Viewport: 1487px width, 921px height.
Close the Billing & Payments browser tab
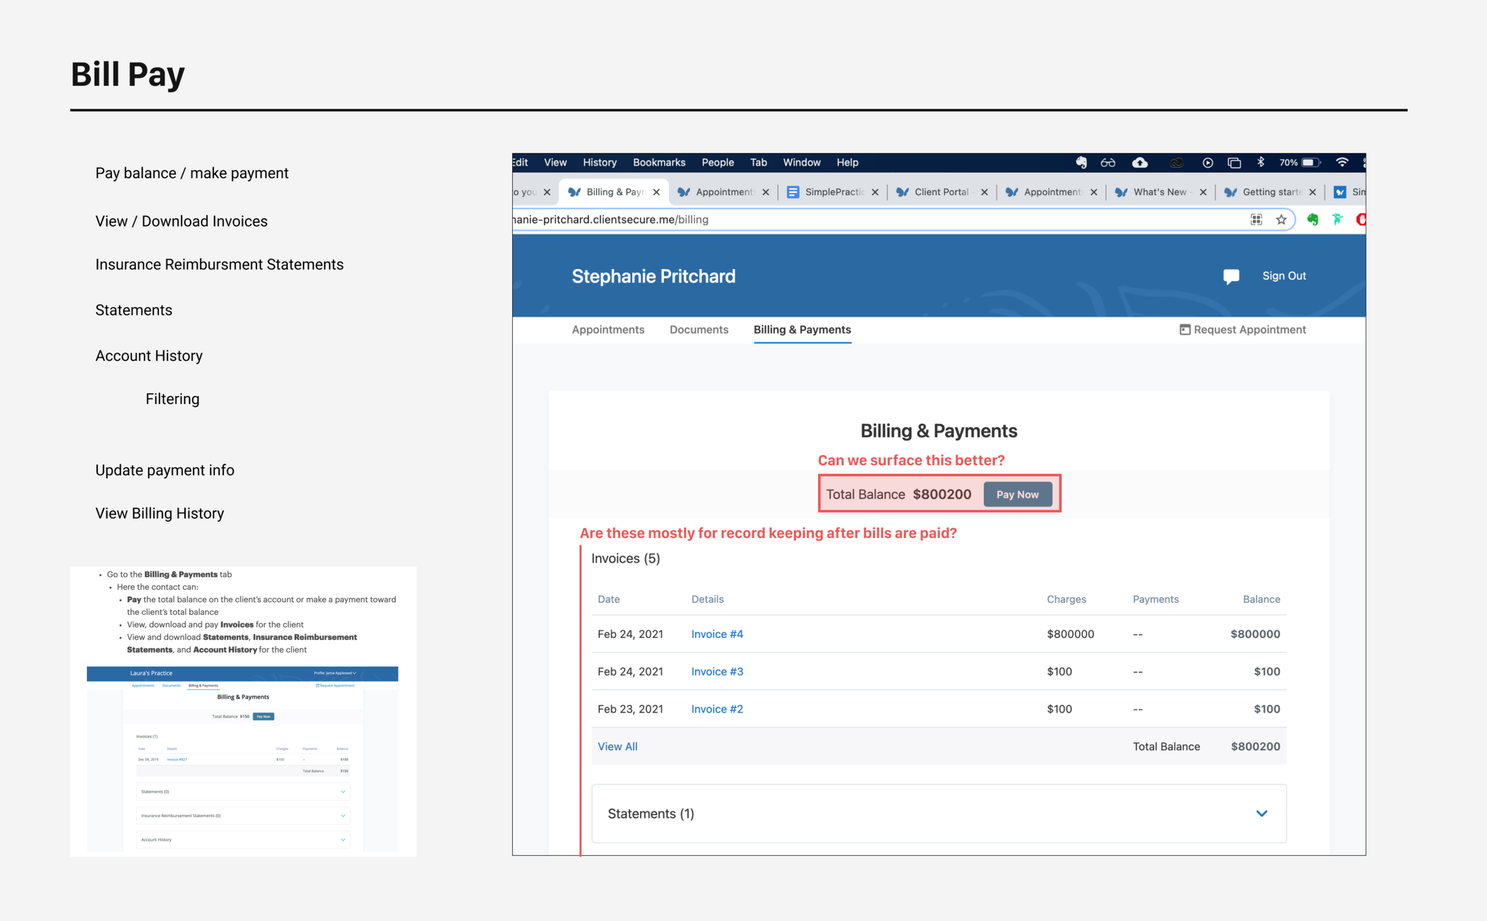(655, 192)
